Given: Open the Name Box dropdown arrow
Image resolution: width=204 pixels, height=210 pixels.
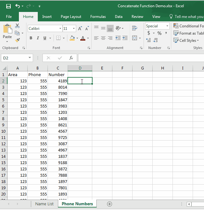Looking at the screenshot, I should (30, 58).
